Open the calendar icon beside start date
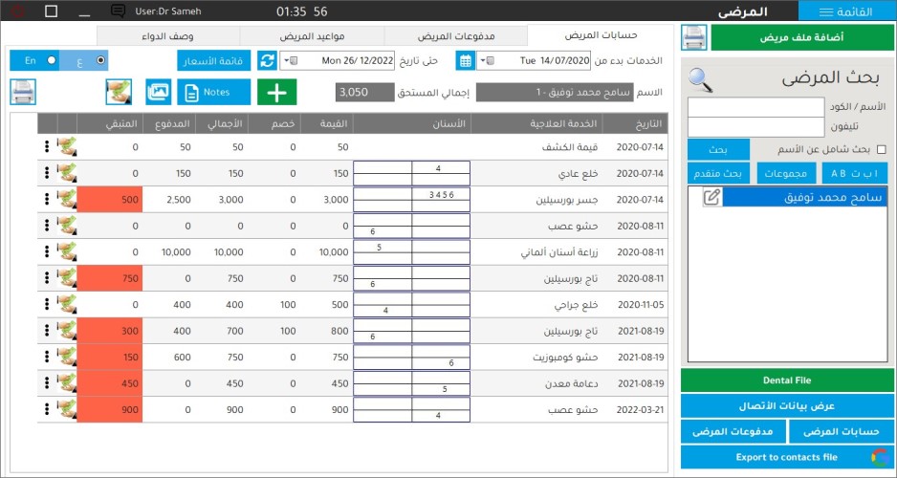This screenshot has height=478, width=897. [465, 60]
